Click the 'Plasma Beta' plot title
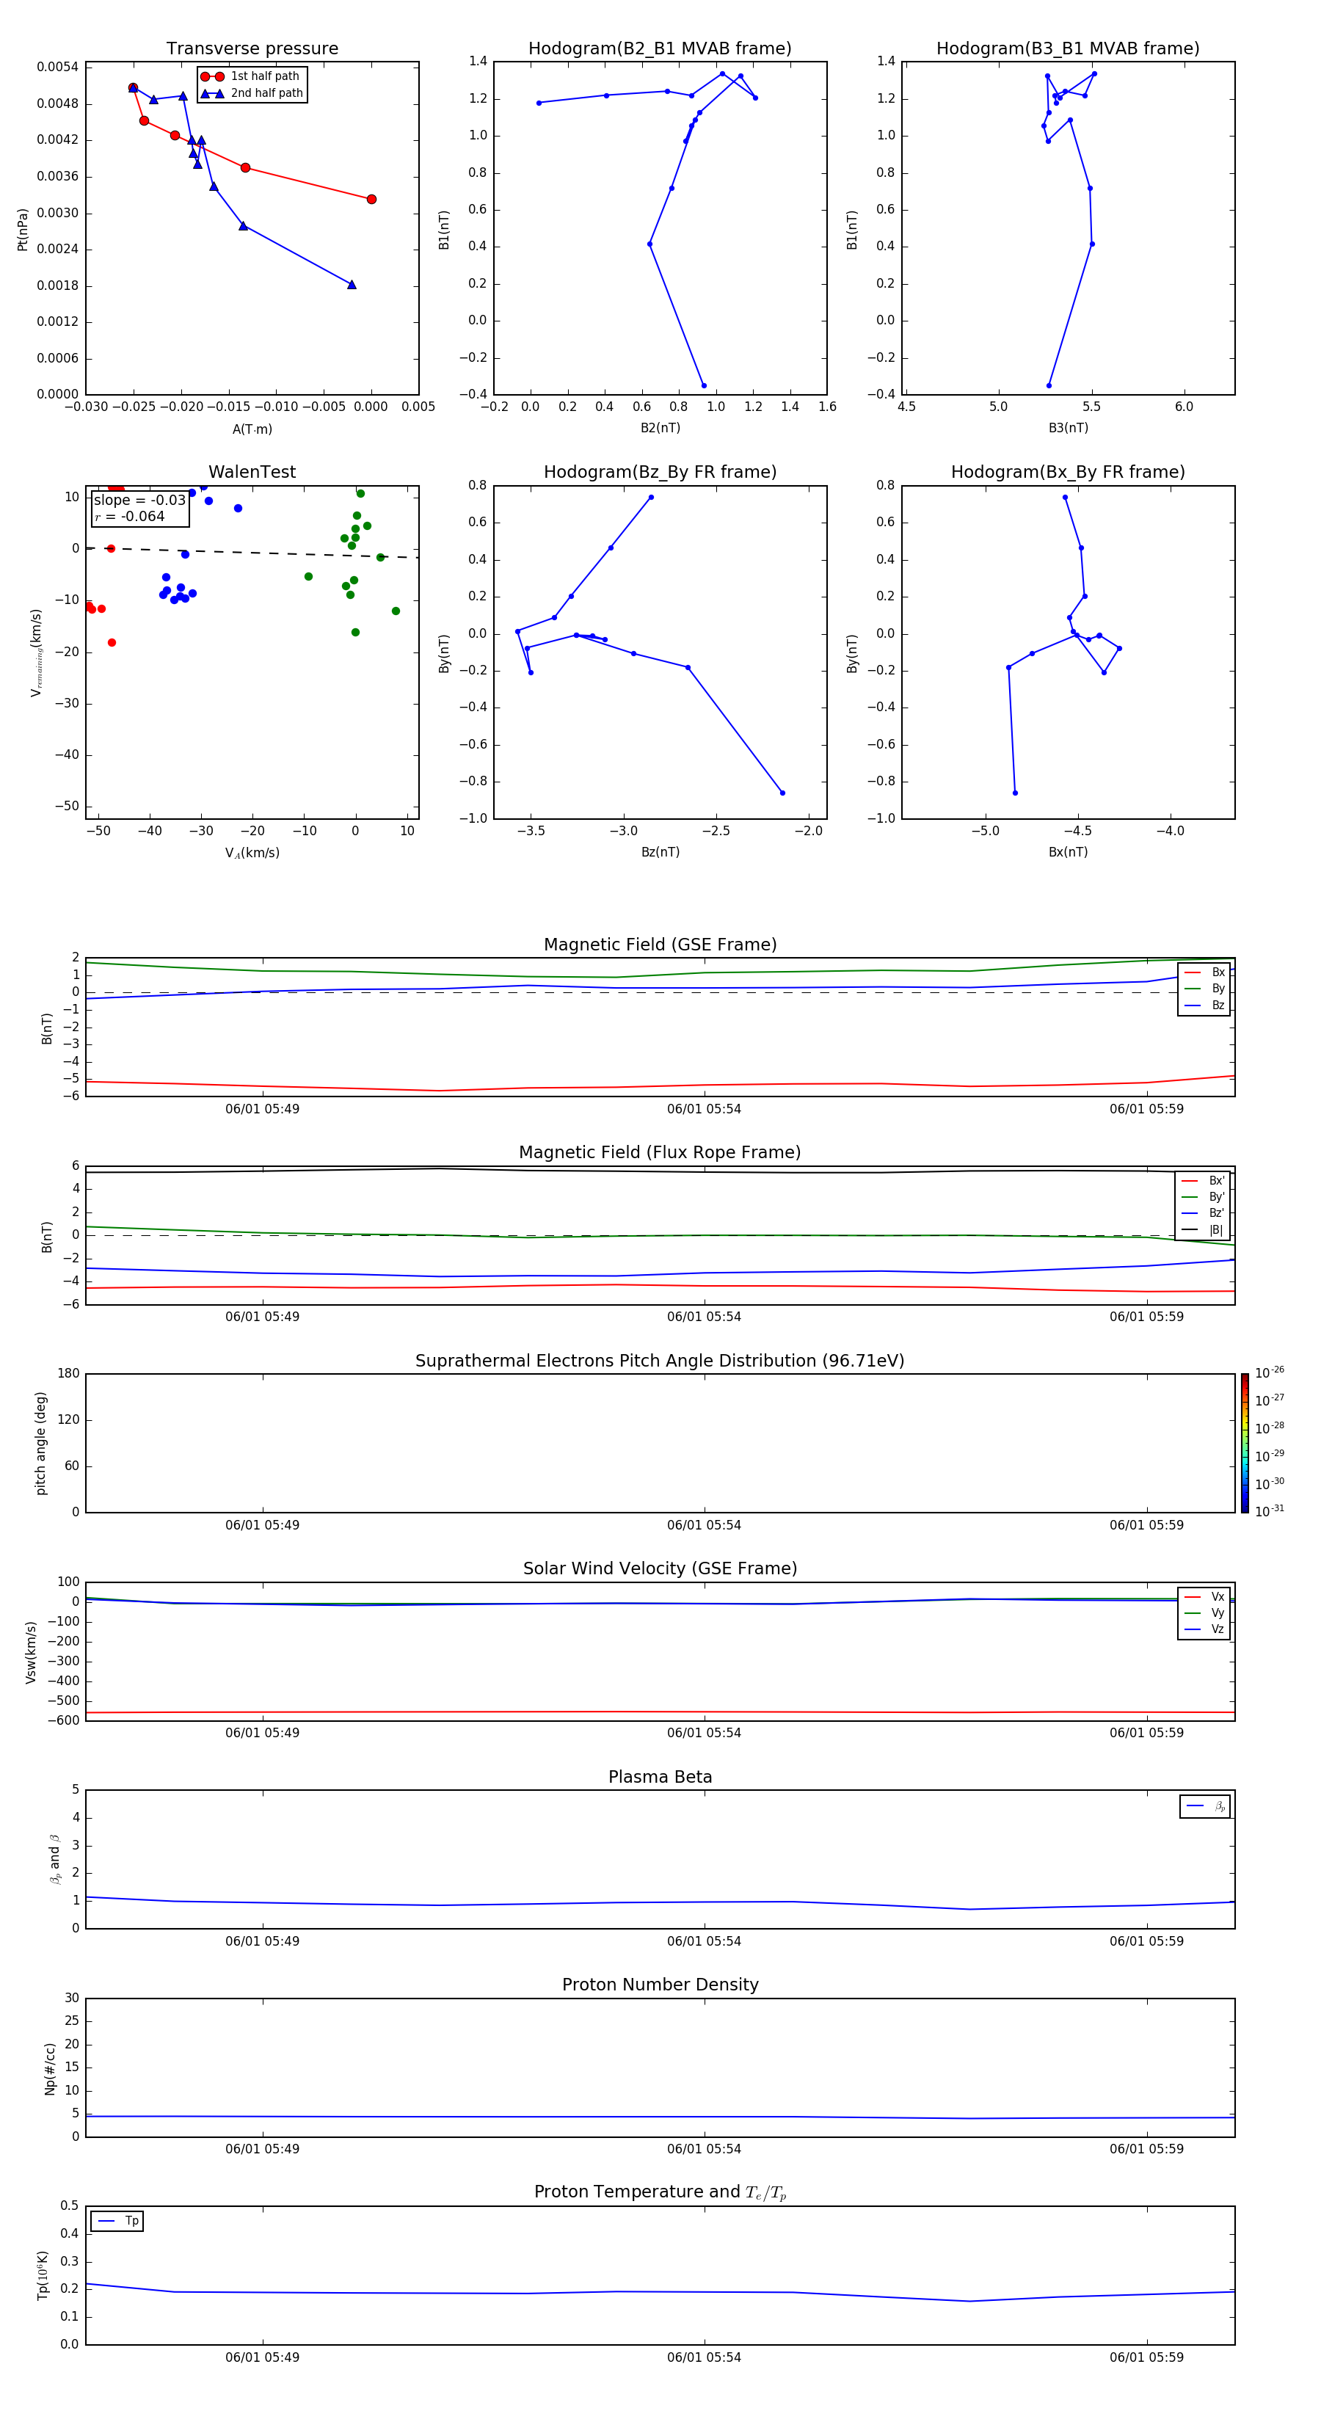The height and width of the screenshot is (2422, 1321). tap(660, 1777)
